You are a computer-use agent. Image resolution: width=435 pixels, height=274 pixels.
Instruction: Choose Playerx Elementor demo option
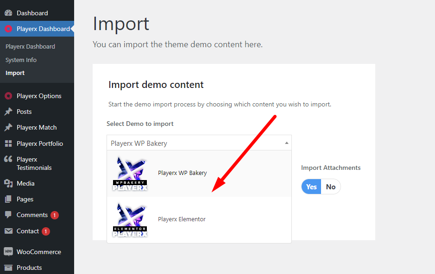[x=199, y=220]
